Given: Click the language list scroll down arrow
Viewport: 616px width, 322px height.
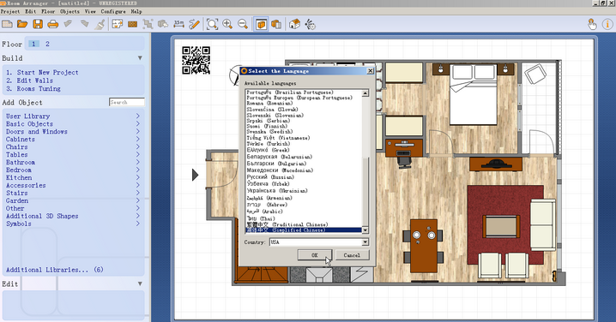Looking at the screenshot, I should coord(365,230).
